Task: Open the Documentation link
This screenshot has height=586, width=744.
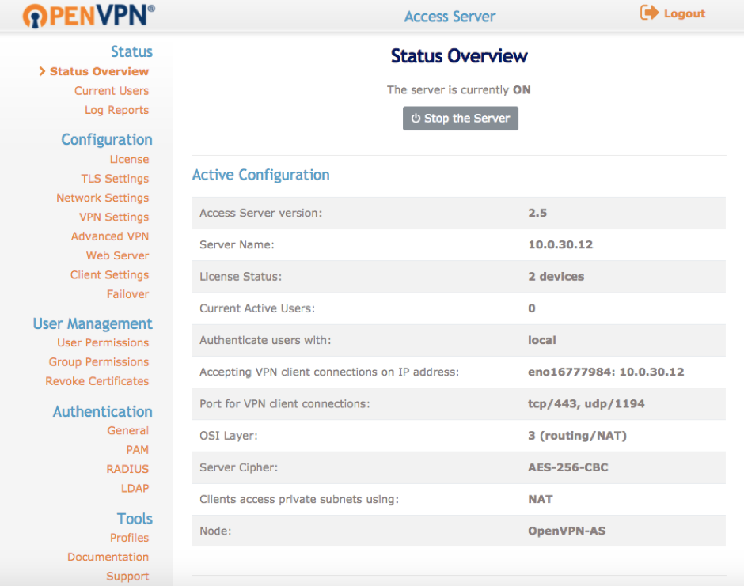Action: [108, 557]
